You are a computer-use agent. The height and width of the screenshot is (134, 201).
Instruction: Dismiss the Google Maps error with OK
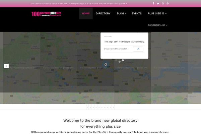tap(138, 49)
